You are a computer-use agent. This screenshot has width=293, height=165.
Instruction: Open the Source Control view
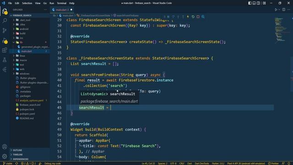pos(5,30)
